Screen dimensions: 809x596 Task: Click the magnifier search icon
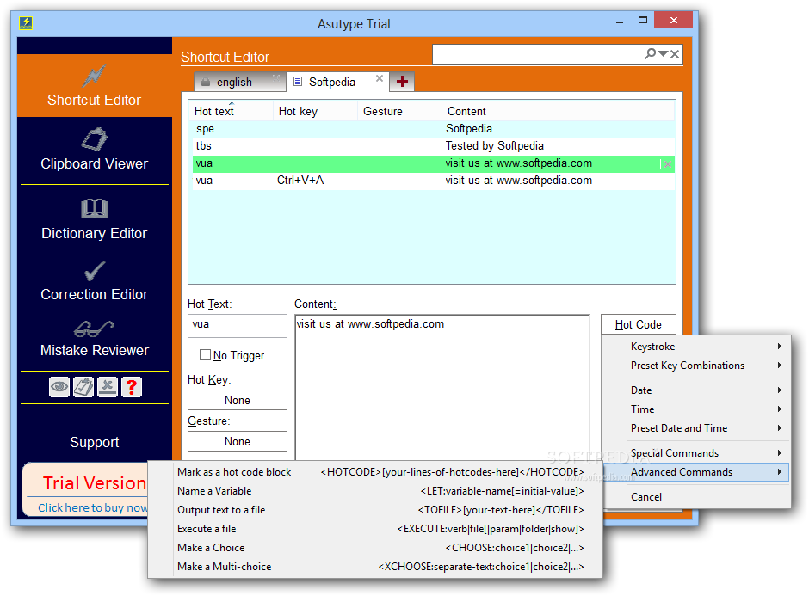[650, 53]
